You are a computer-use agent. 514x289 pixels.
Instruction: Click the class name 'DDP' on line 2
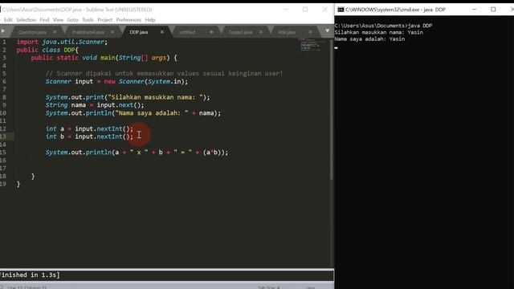pos(69,50)
